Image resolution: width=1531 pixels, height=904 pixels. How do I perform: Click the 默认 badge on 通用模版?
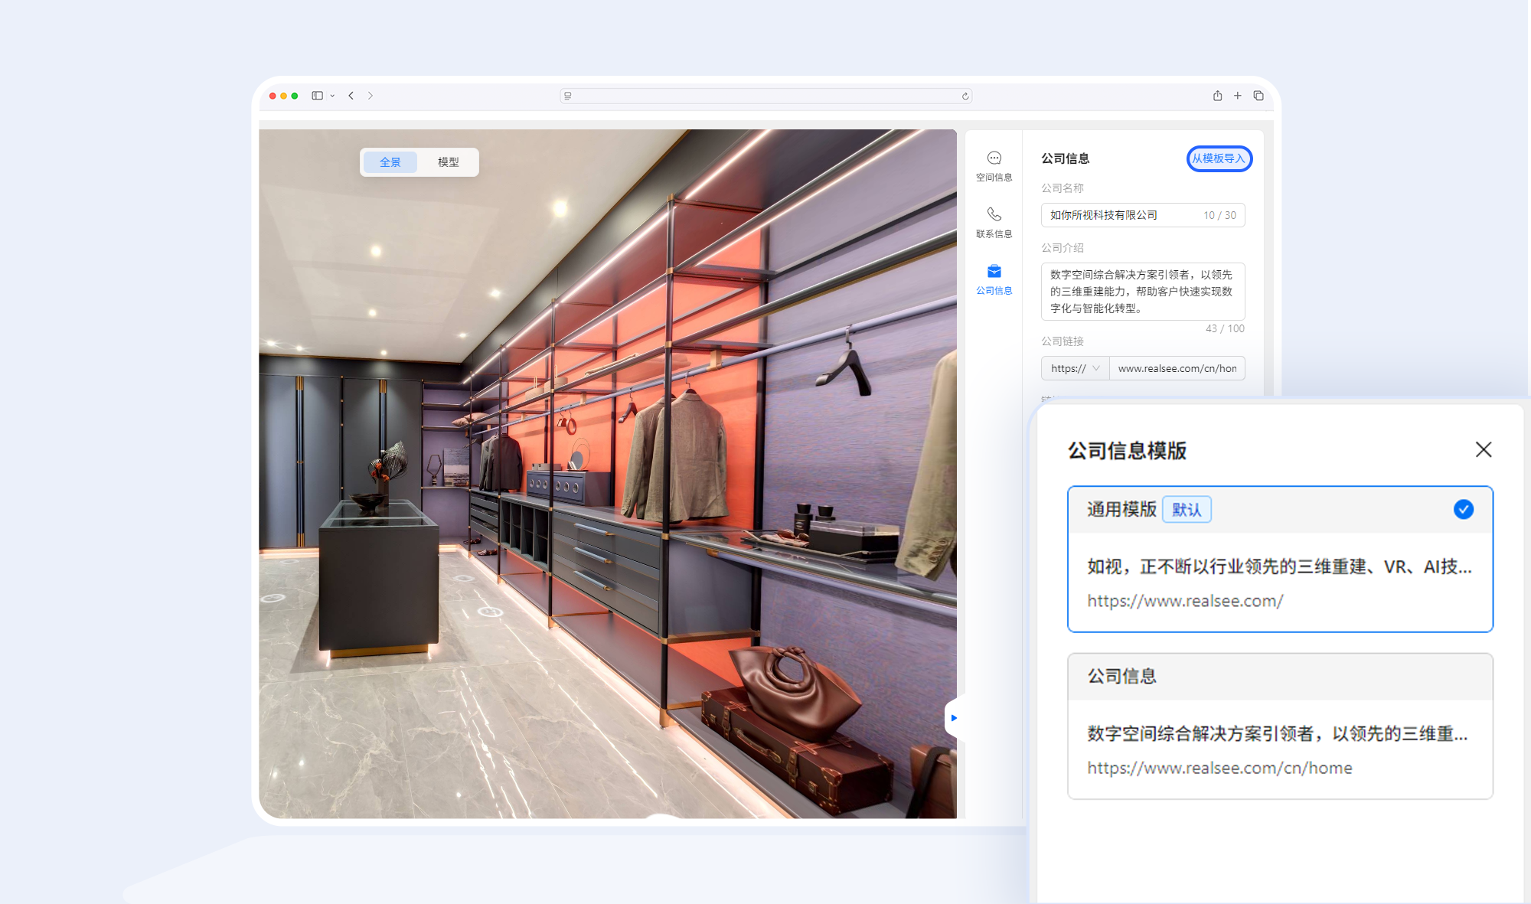tap(1187, 510)
